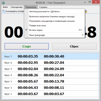Click Скопировать в буфер toolbar text
101x101 pixels.
15,11
